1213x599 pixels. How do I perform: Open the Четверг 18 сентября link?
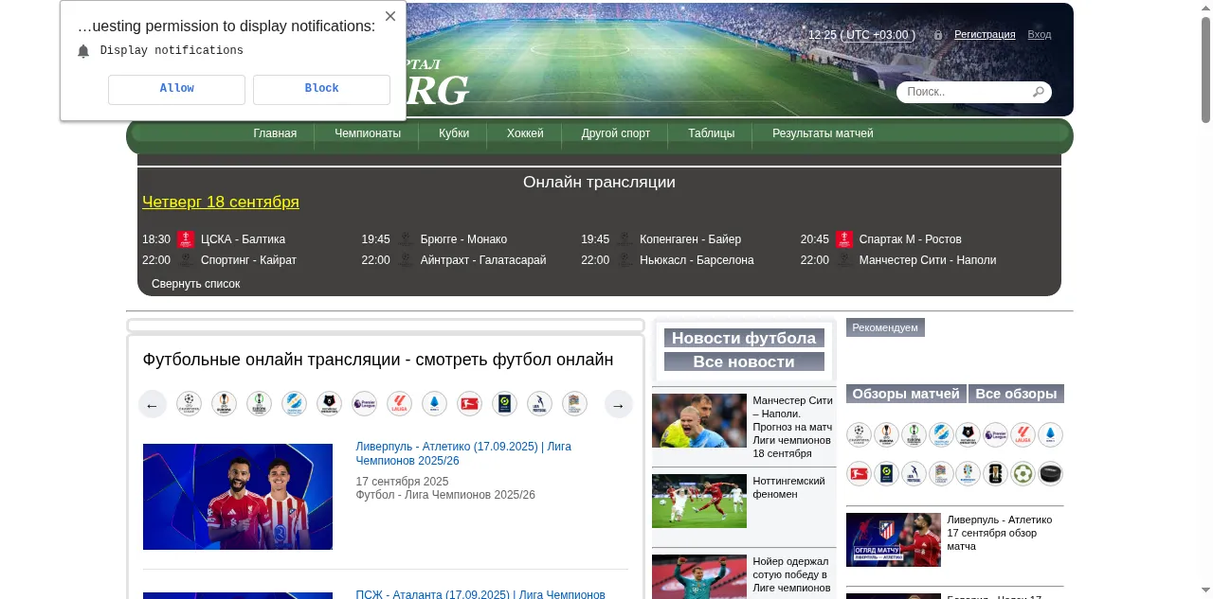(221, 202)
